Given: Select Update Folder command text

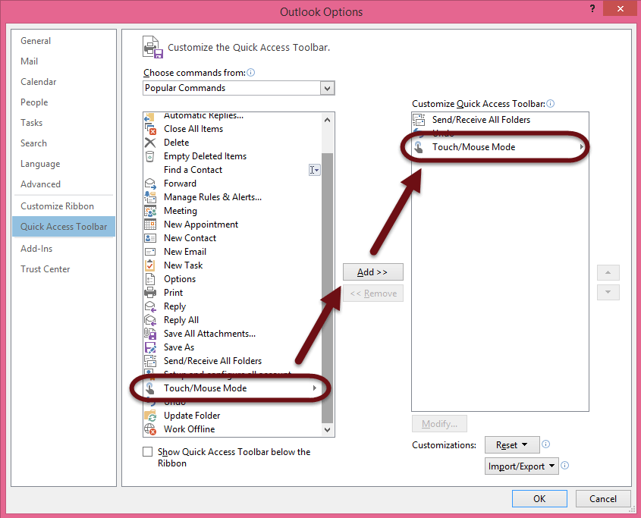Looking at the screenshot, I should click(x=192, y=416).
